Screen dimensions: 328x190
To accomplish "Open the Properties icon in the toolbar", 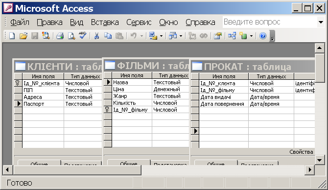I will pos(217,36).
